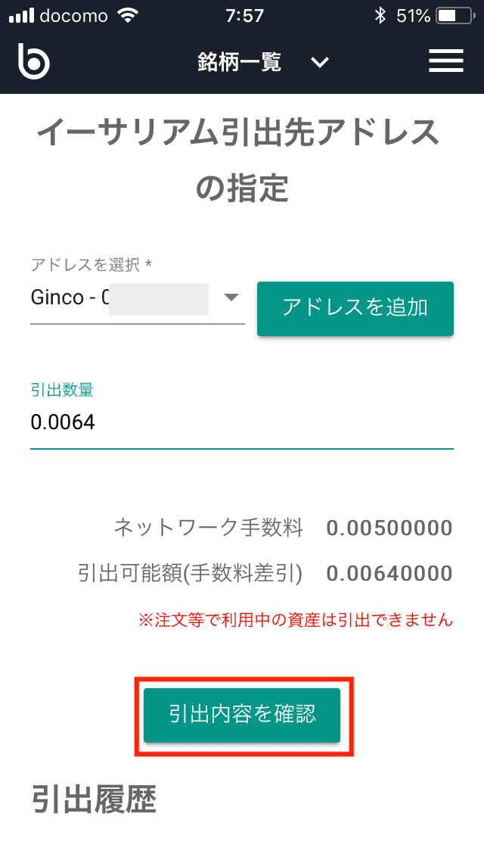Tap the docomo carrier label
Image resolution: width=484 pixels, height=860 pixels.
(74, 15)
